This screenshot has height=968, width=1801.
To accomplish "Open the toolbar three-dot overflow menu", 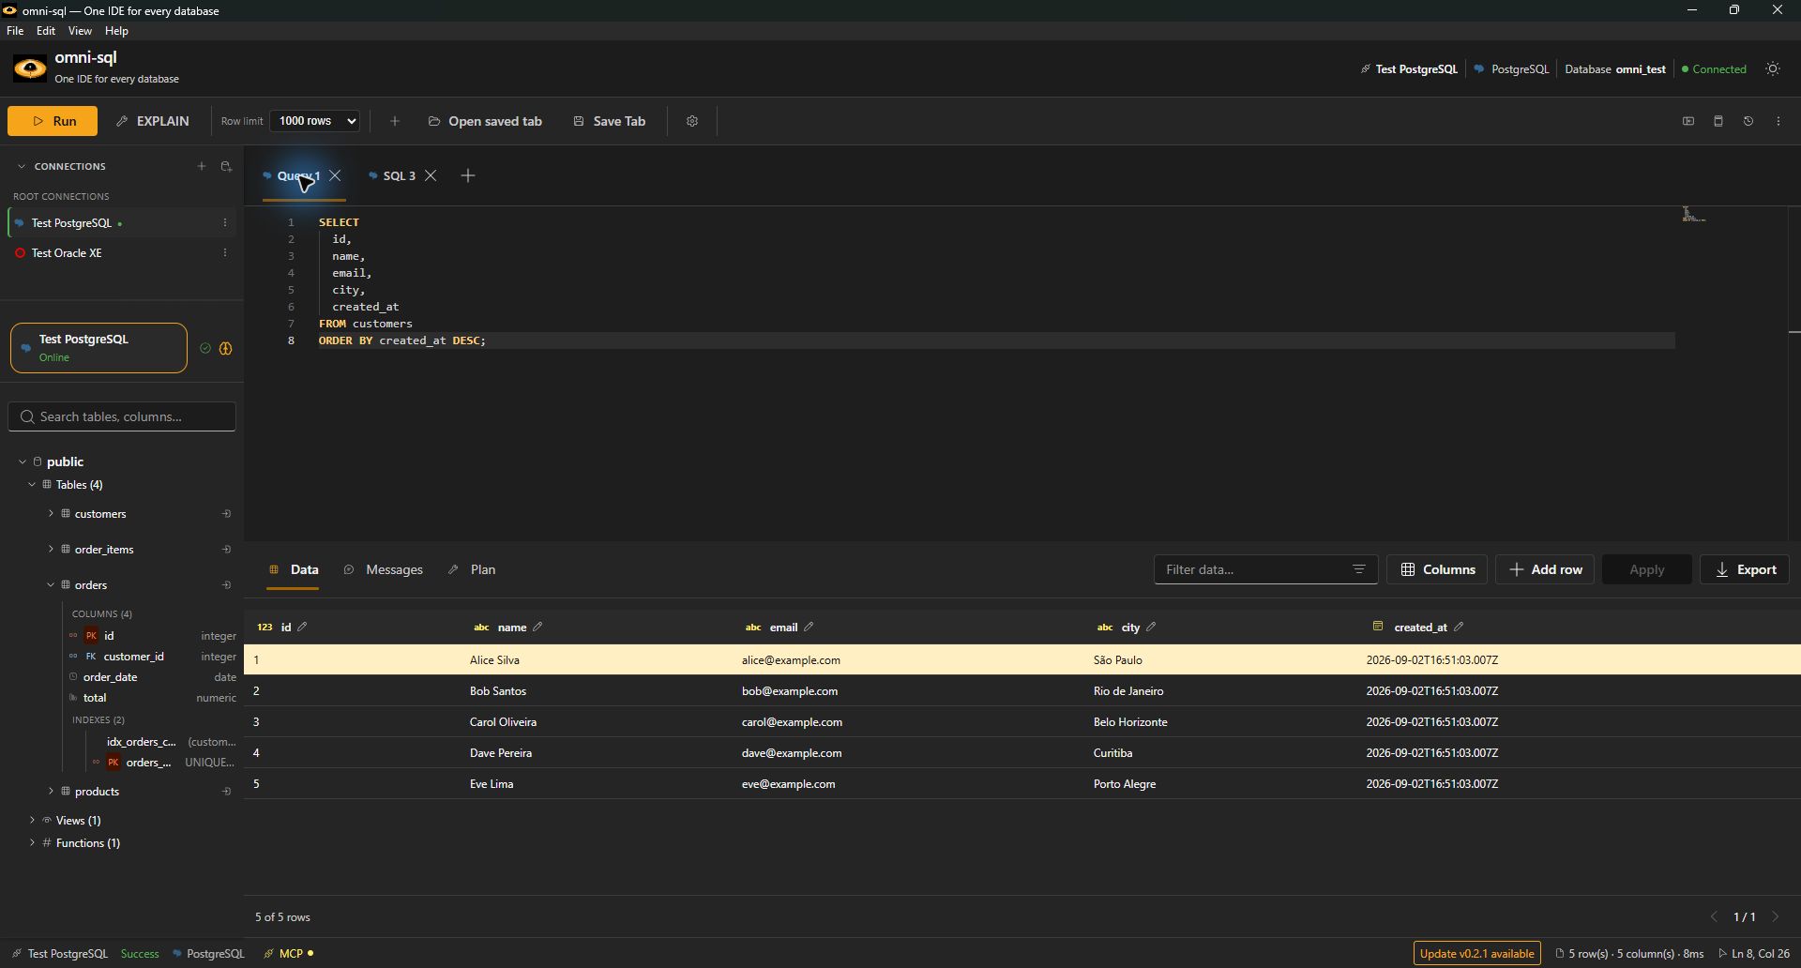I will tap(1778, 121).
